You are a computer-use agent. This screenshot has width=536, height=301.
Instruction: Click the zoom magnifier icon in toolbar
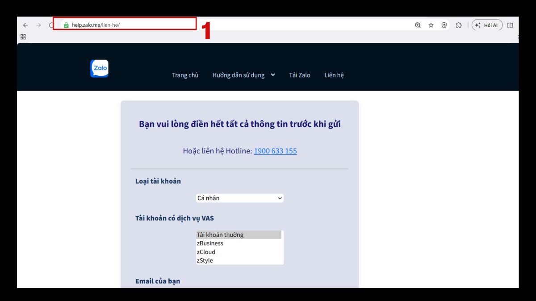point(418,25)
